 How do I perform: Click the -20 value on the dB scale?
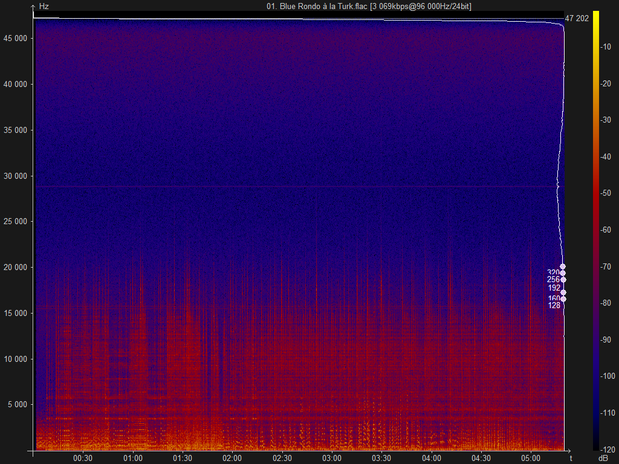tap(606, 83)
